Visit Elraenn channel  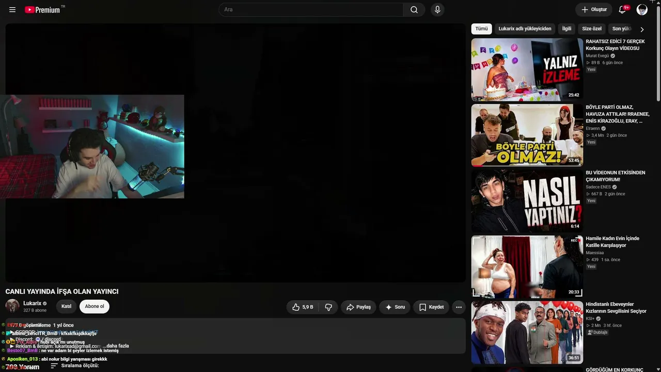[592, 129]
